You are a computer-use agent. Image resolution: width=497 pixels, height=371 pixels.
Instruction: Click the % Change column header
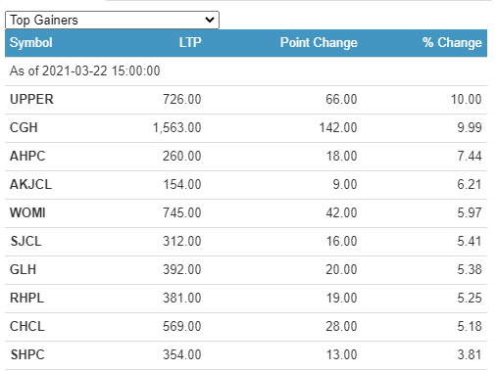pyautogui.click(x=452, y=43)
